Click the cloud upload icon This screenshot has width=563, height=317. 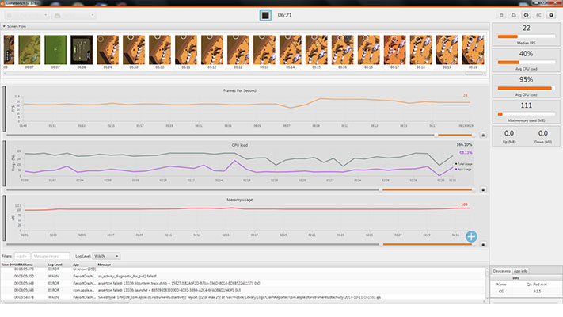[514, 15]
